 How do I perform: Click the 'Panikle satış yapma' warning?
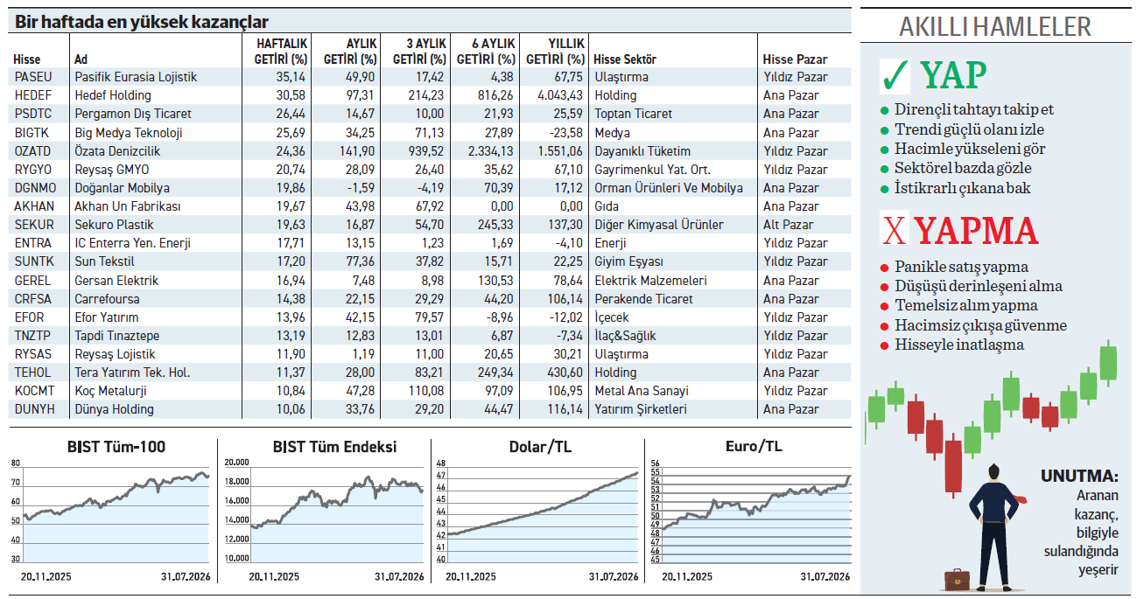[x=961, y=268]
